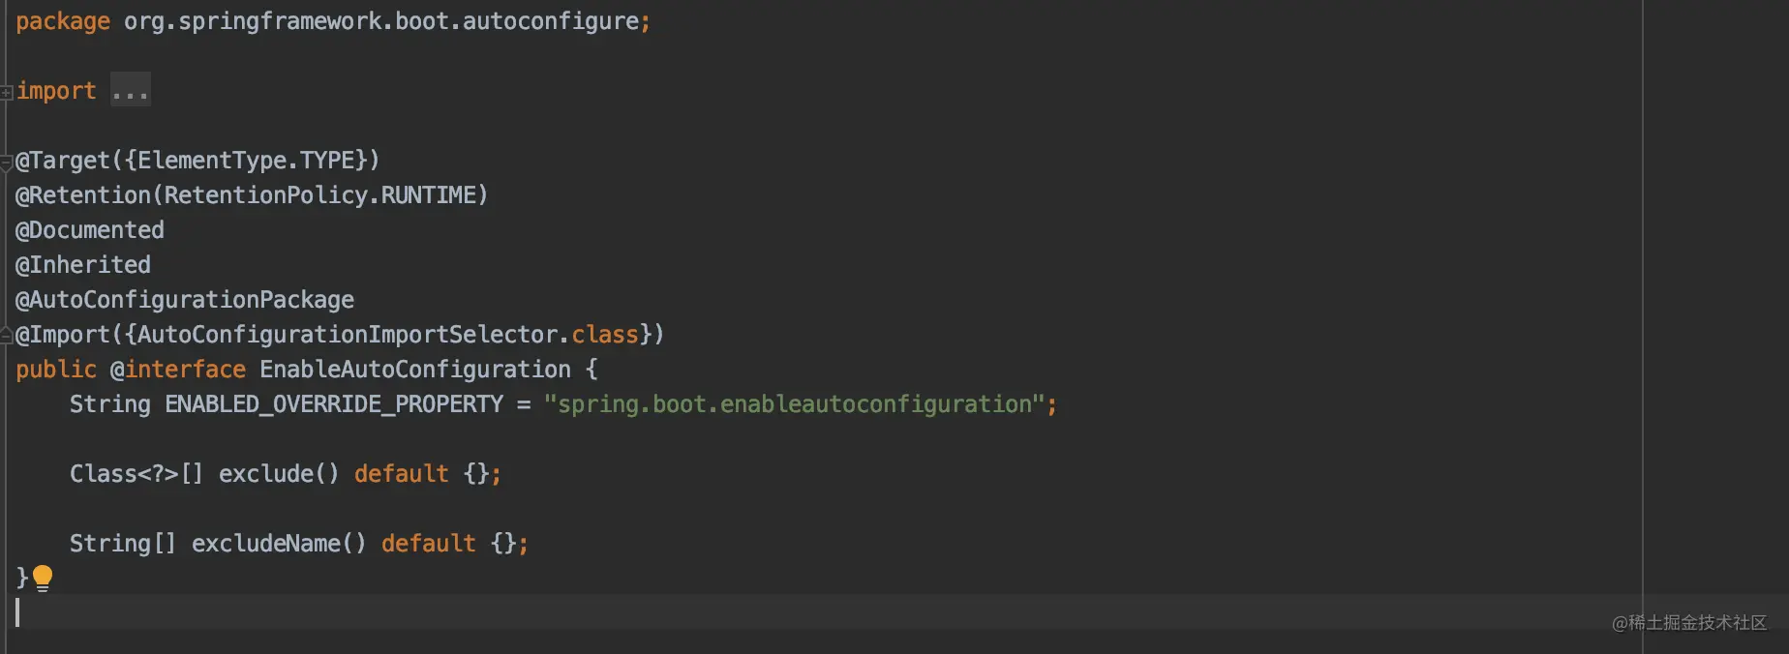Click the "spring.boot.enableautoconfiguration" string literal
This screenshot has height=654, width=1789.
(x=794, y=404)
